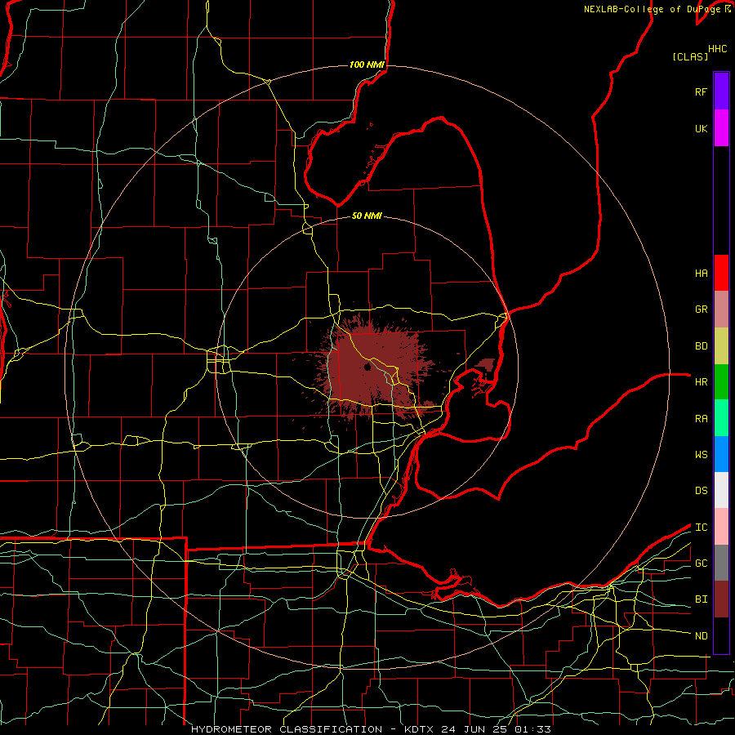735x735 pixels.
Task: Select the GR legend color block
Action: coord(721,310)
